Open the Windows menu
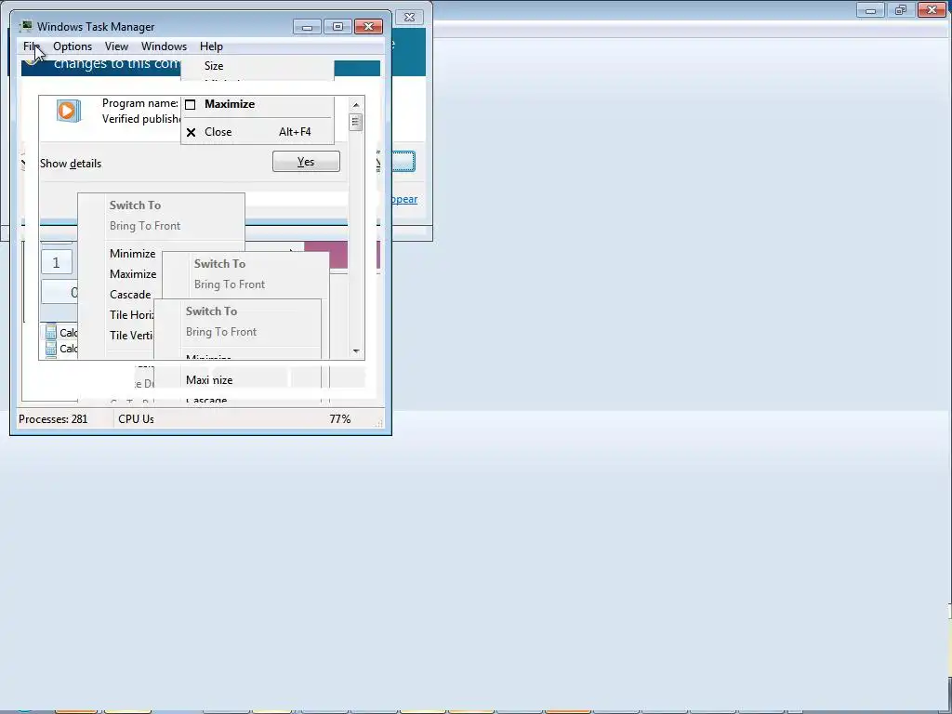Viewport: 952px width, 714px height. 164,46
